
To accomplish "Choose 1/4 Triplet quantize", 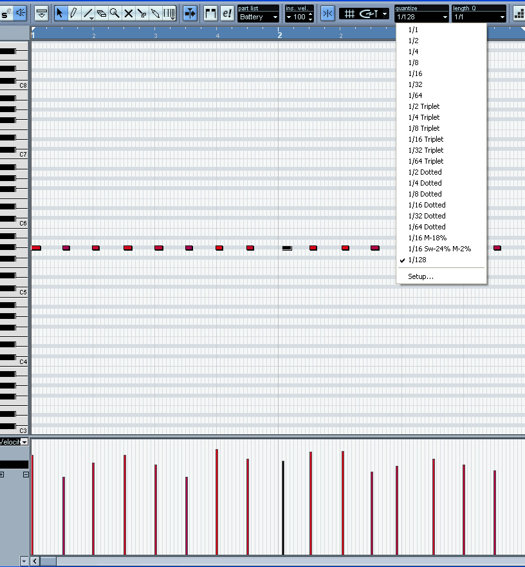I will (x=441, y=117).
